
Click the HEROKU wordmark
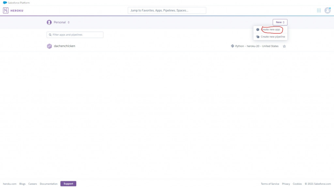[17, 10]
